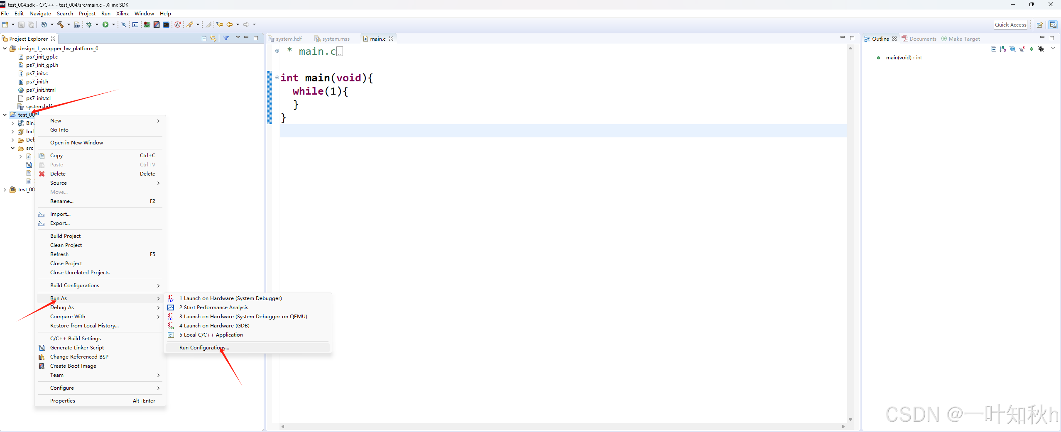Open the Run dropdown arrow
This screenshot has width=1061, height=432.
(x=113, y=24)
